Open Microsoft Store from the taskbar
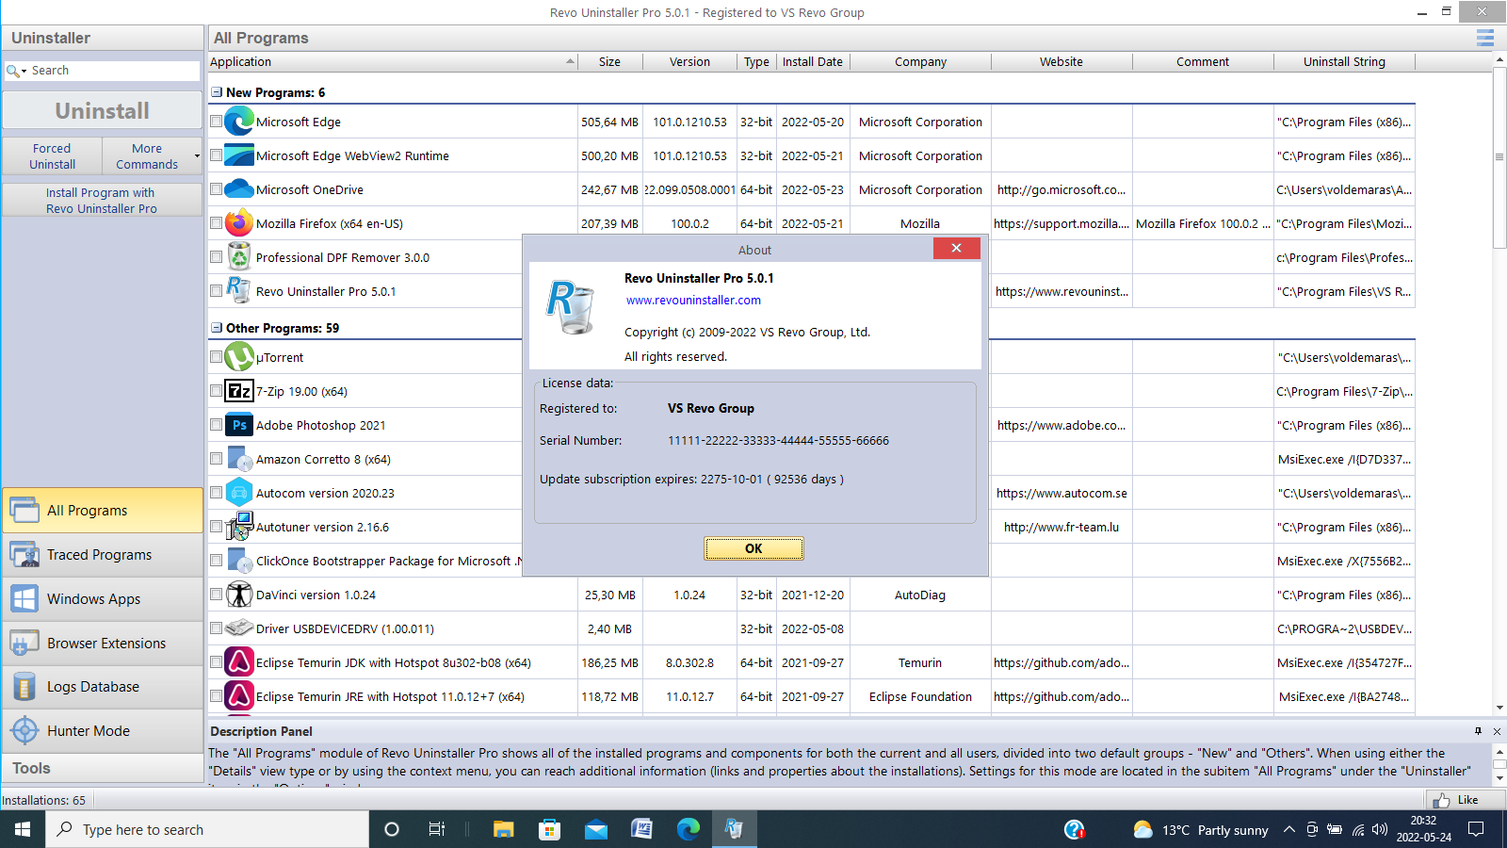The width and height of the screenshot is (1507, 848). pyautogui.click(x=550, y=829)
